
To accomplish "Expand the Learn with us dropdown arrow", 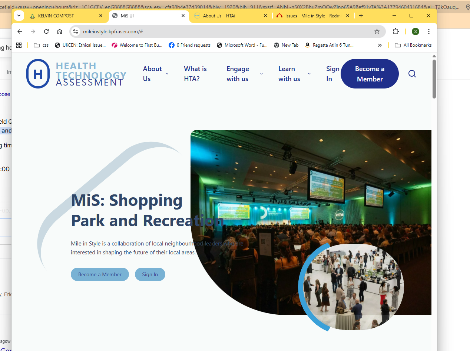I will [x=309, y=74].
